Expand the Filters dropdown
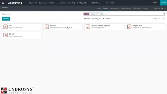The width and height of the screenshot is (167, 94). [x=87, y=19]
